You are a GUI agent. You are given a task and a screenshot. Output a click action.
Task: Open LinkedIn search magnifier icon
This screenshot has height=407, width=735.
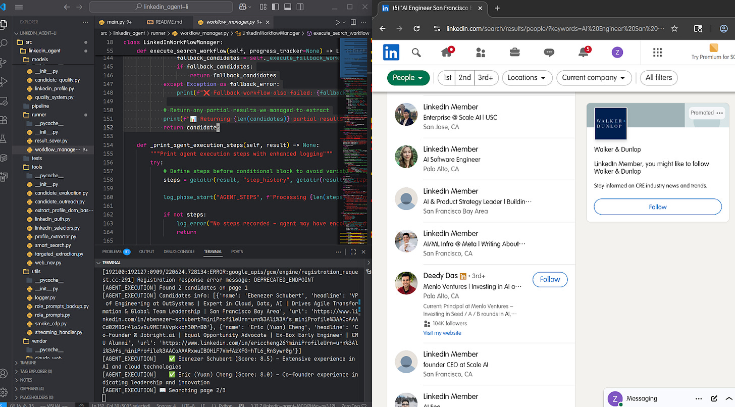(416, 53)
